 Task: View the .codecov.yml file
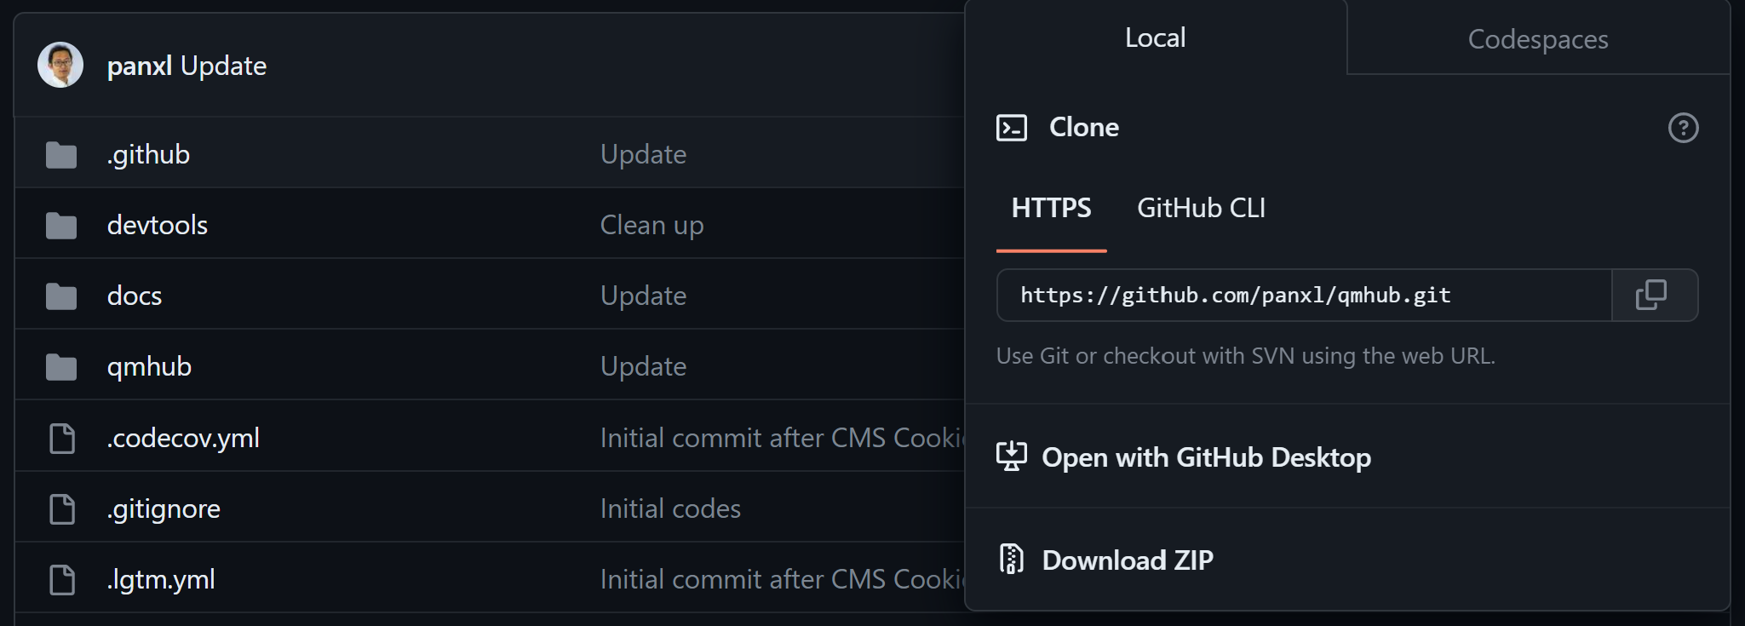coord(184,437)
